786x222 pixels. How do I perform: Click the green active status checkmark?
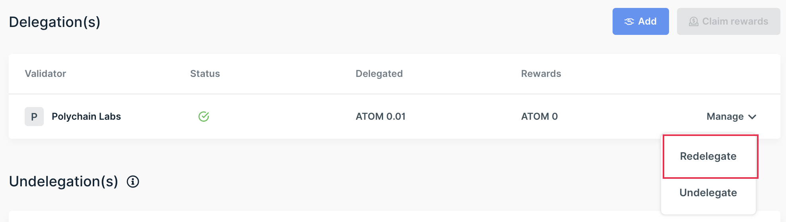(204, 117)
